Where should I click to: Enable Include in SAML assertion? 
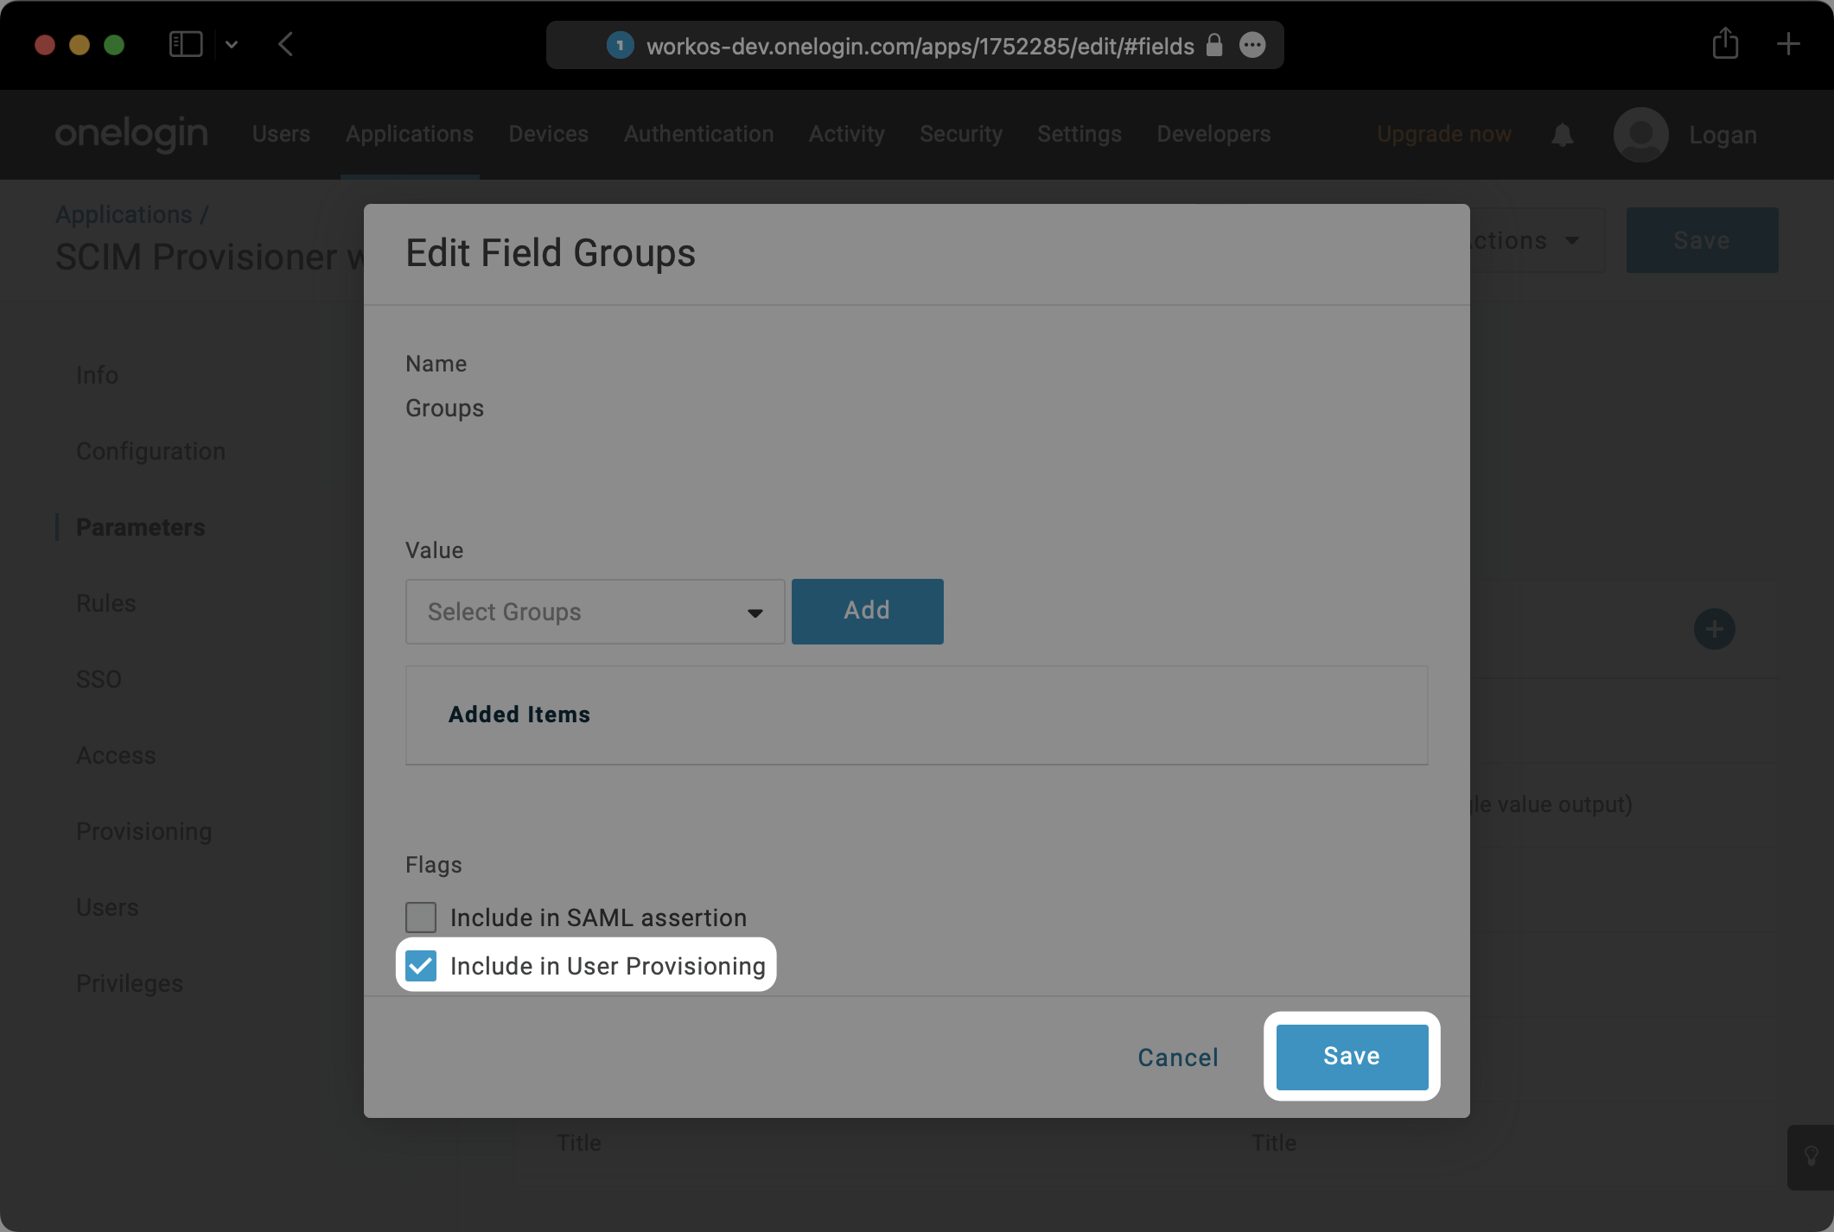421,917
